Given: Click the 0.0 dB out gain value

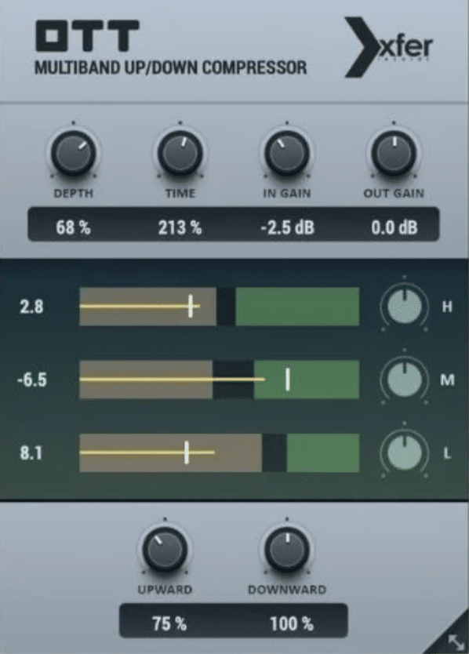Looking at the screenshot, I should (x=394, y=227).
